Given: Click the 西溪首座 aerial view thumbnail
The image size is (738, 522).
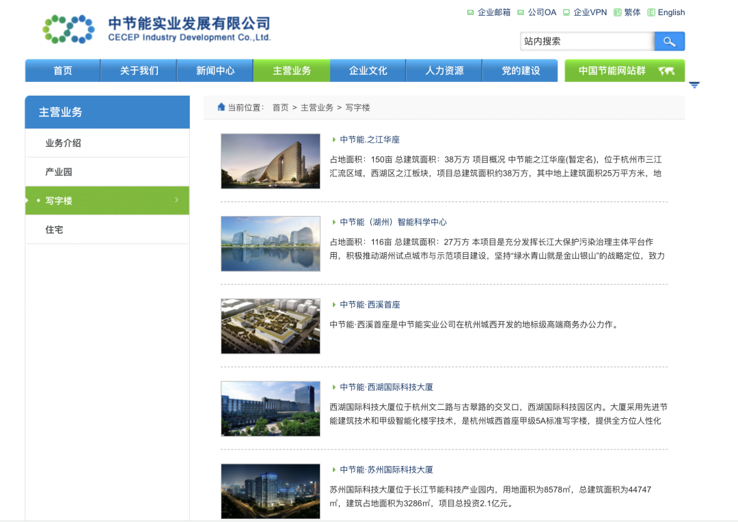Looking at the screenshot, I should tap(271, 326).
